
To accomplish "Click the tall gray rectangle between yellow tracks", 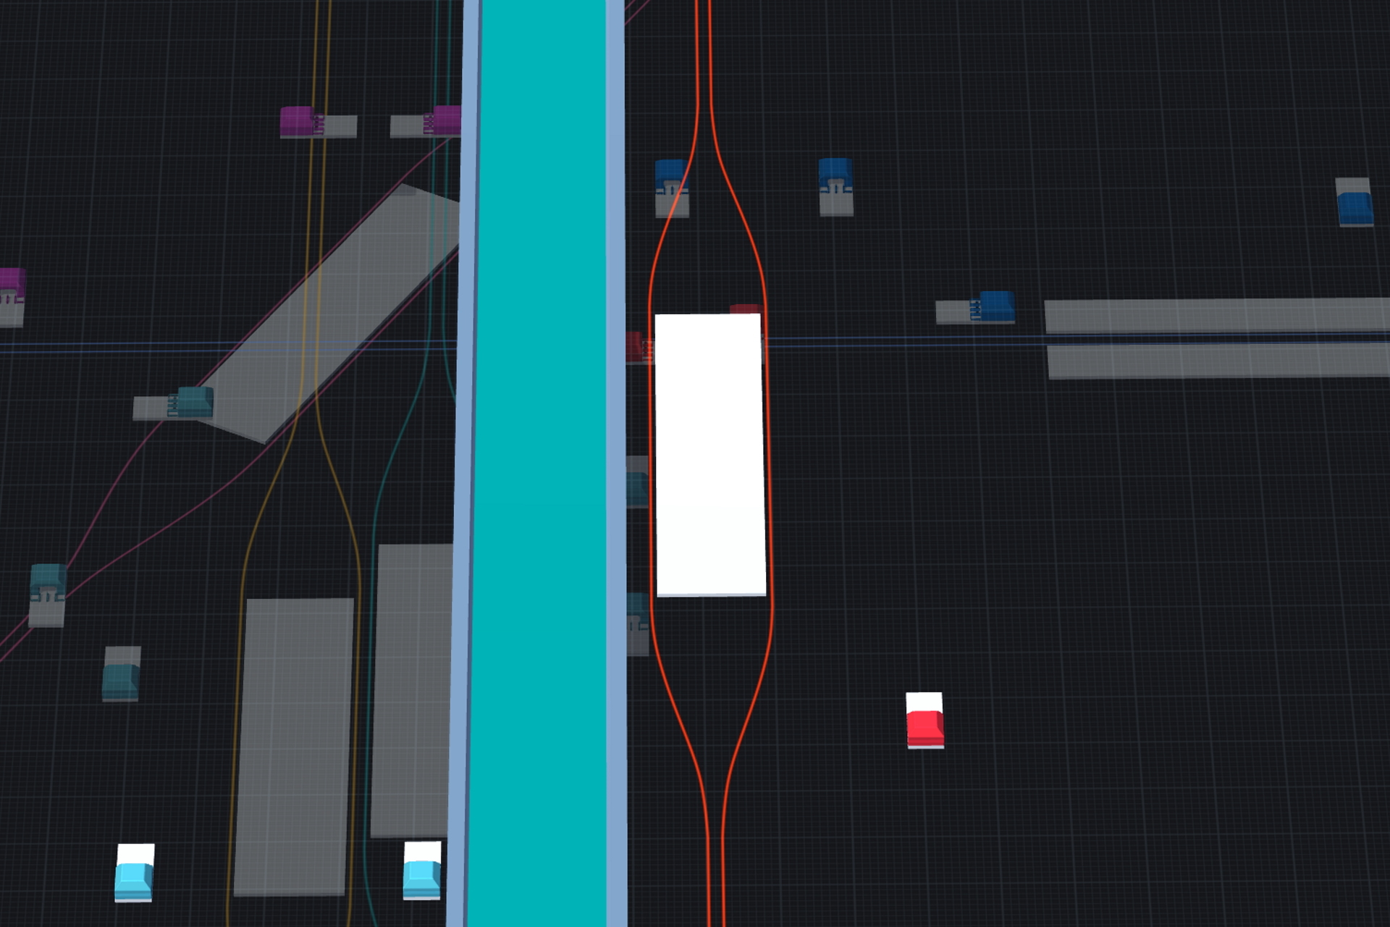I will click(x=293, y=746).
